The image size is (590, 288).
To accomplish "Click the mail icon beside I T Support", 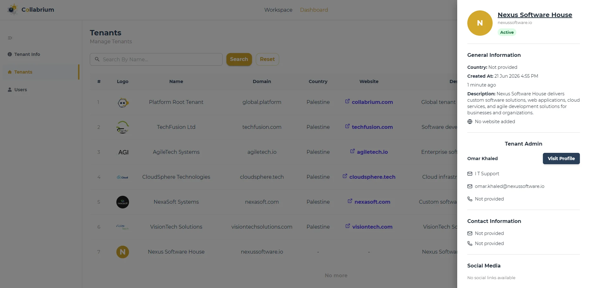I will pyautogui.click(x=470, y=174).
